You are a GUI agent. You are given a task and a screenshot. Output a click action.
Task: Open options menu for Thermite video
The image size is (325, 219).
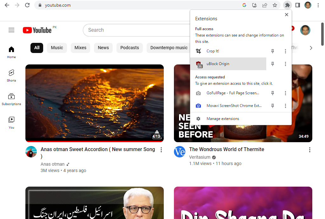[x=310, y=150]
